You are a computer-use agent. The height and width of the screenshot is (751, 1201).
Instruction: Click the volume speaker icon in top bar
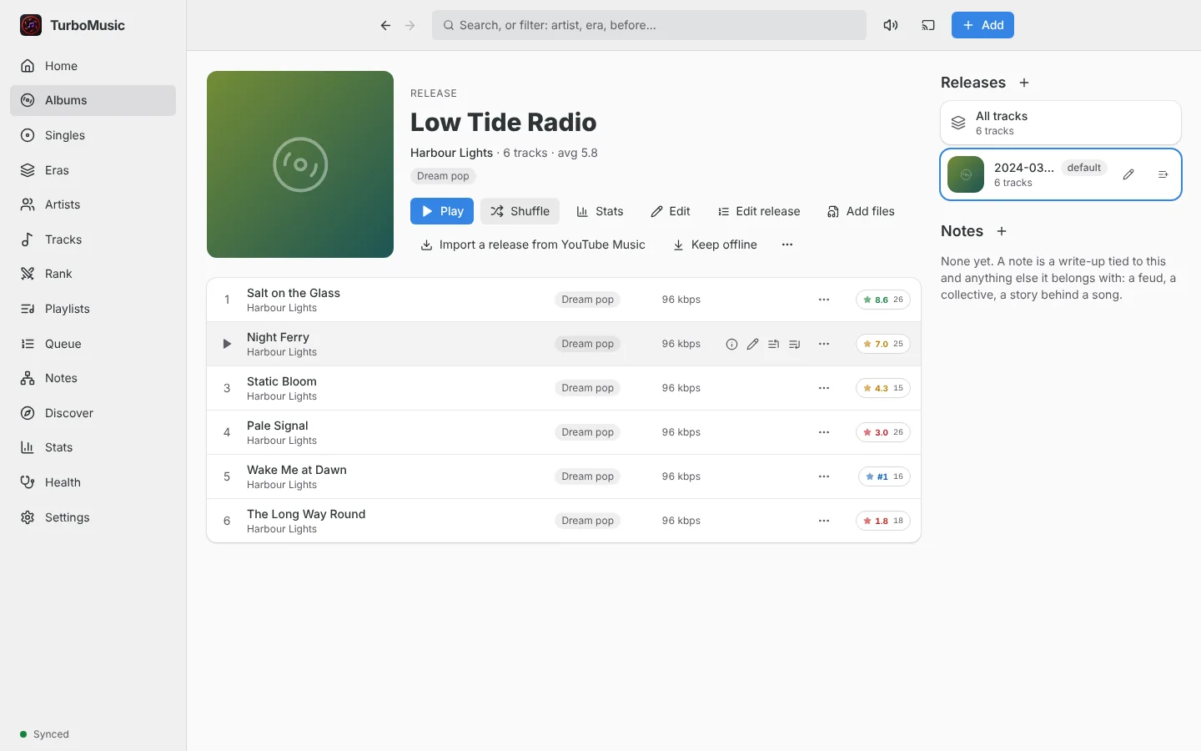coord(891,25)
